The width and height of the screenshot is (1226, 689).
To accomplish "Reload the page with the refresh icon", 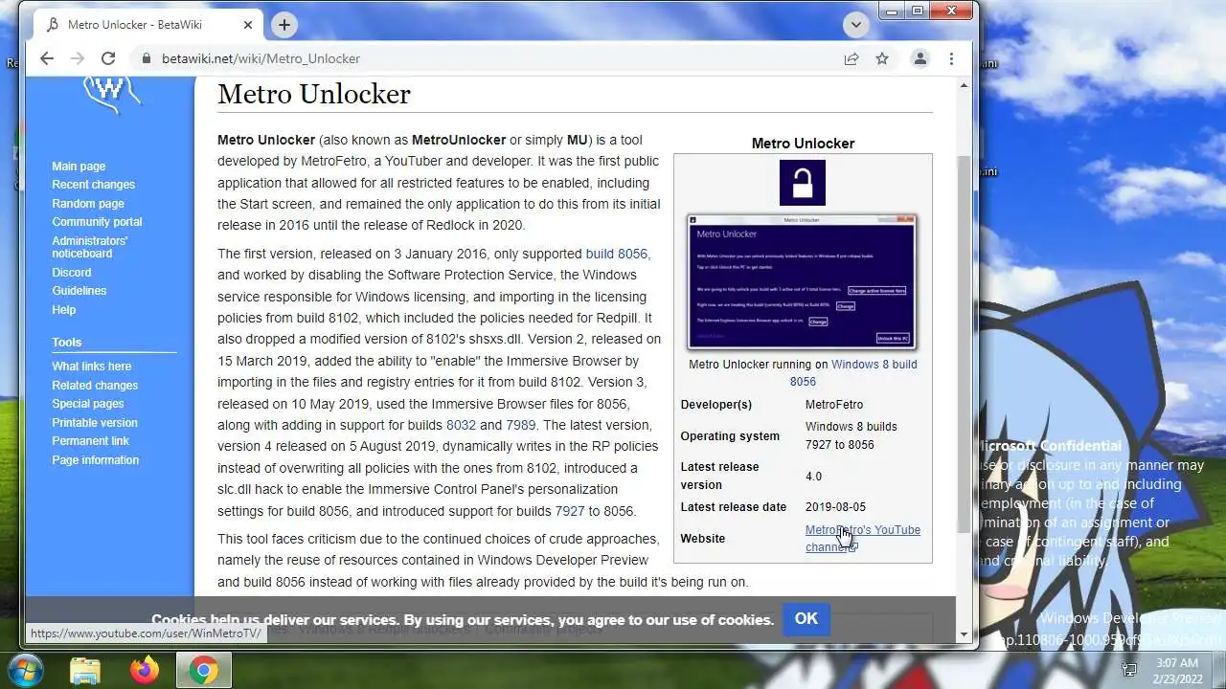I will (x=108, y=58).
